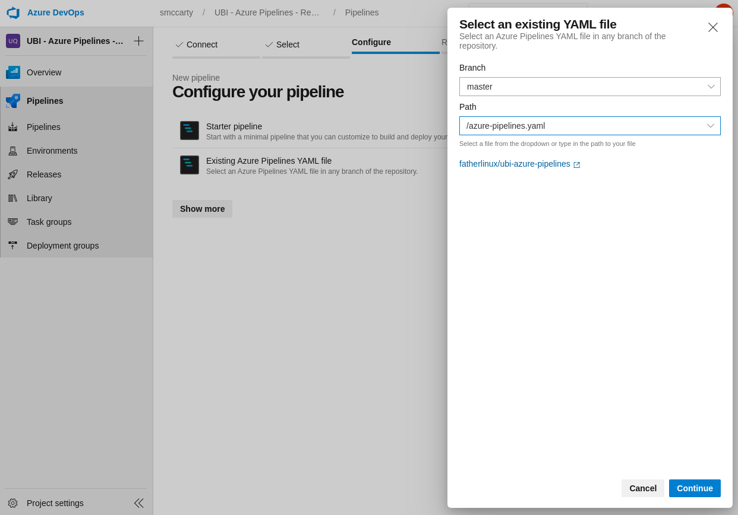This screenshot has height=515, width=738.
Task: Collapse the sidebar with double chevron
Action: pos(138,503)
